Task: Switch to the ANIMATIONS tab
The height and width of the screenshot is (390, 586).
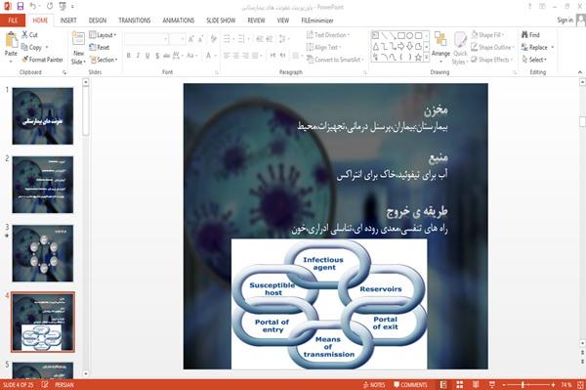Action: [x=179, y=21]
